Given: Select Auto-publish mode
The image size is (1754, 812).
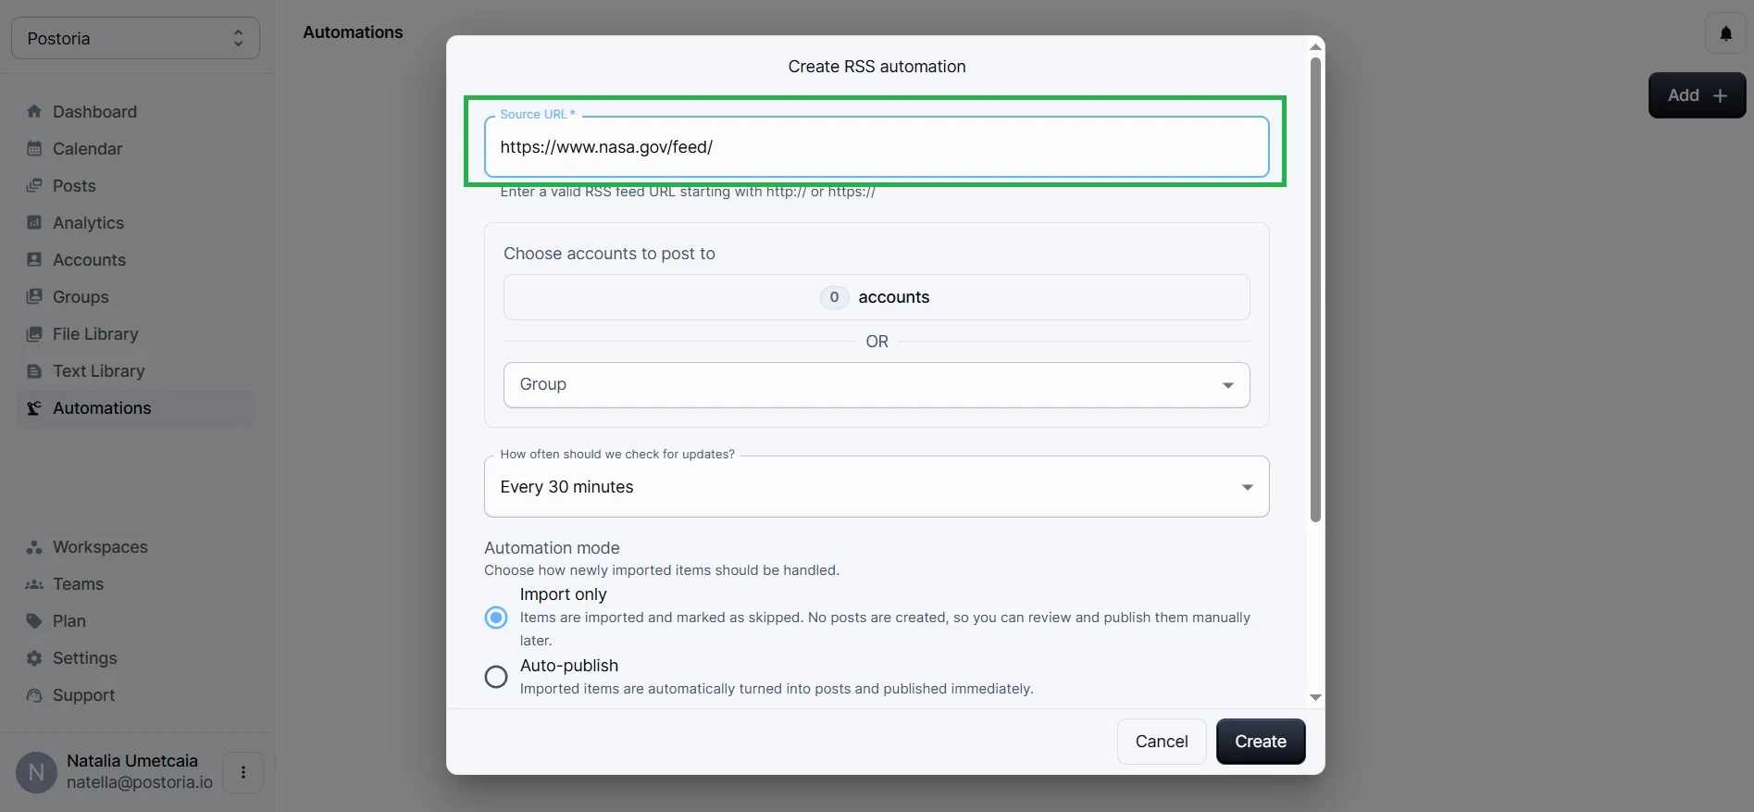Looking at the screenshot, I should [x=496, y=677].
